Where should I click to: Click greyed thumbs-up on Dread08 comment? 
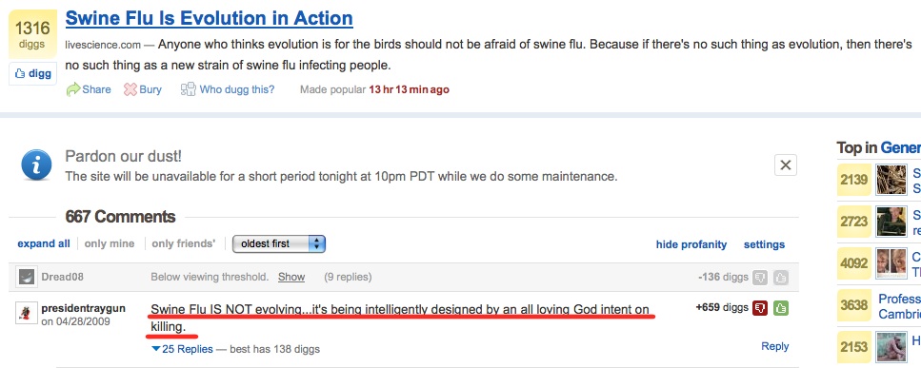[x=781, y=277]
